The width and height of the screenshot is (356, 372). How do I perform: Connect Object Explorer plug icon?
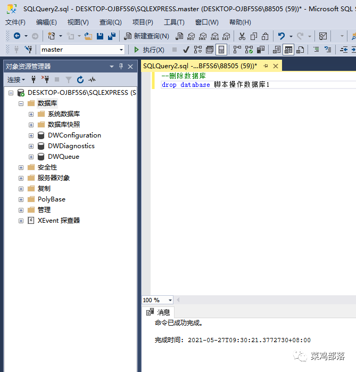[x=34, y=79]
